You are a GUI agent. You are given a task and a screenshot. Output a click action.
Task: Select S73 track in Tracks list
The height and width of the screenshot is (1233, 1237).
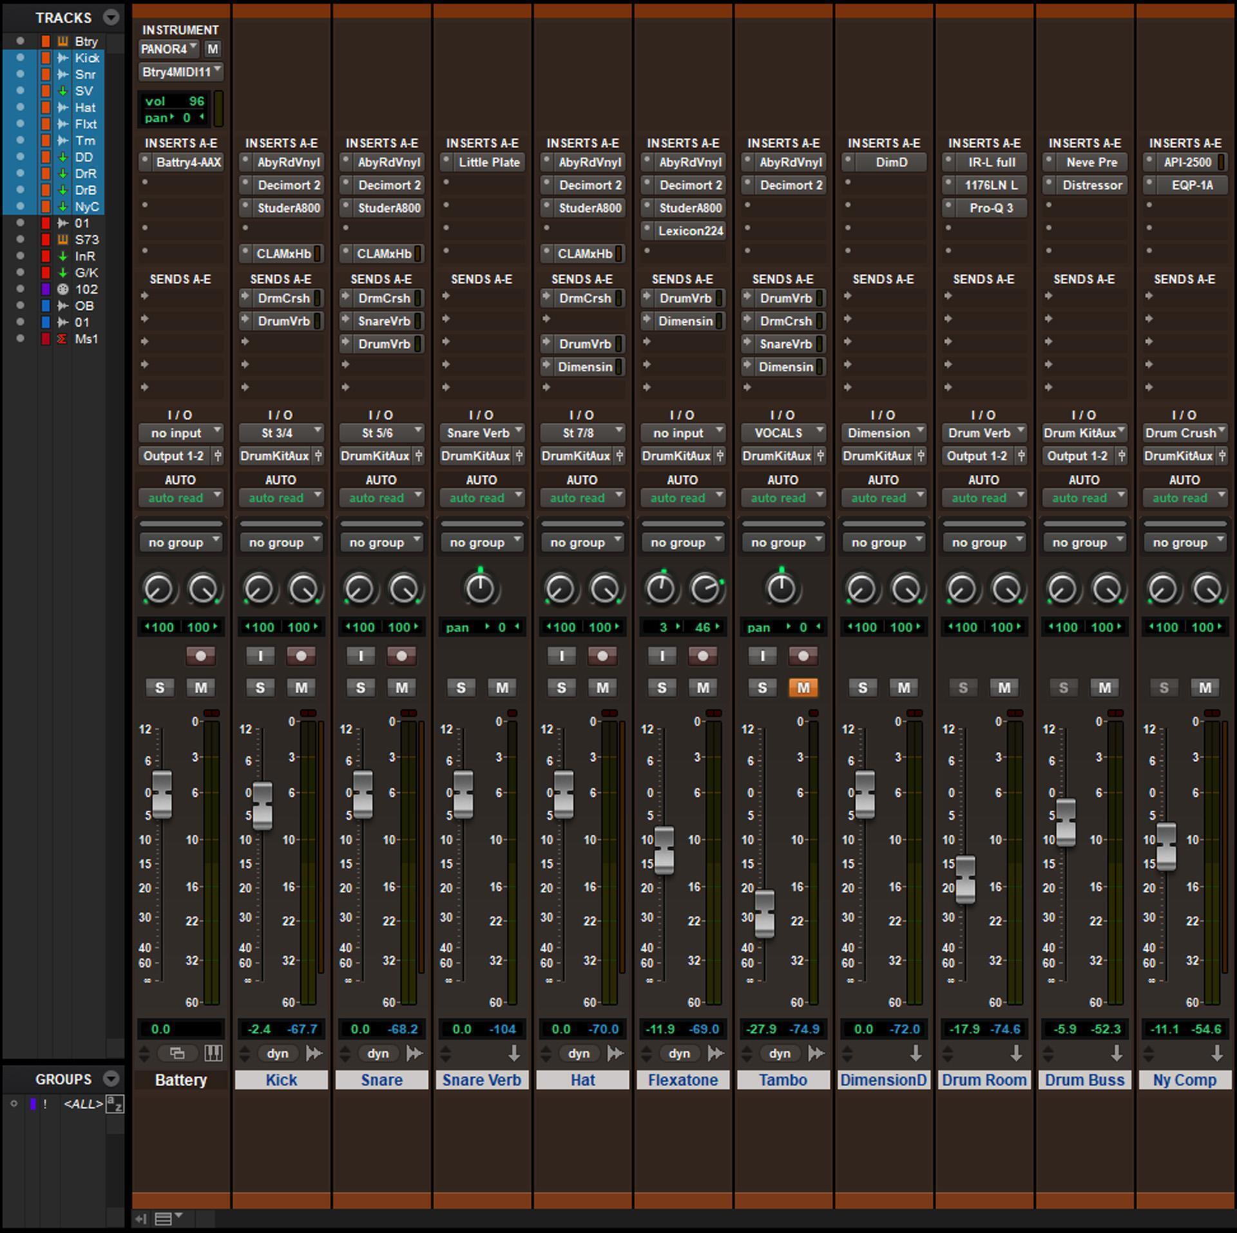coord(86,240)
